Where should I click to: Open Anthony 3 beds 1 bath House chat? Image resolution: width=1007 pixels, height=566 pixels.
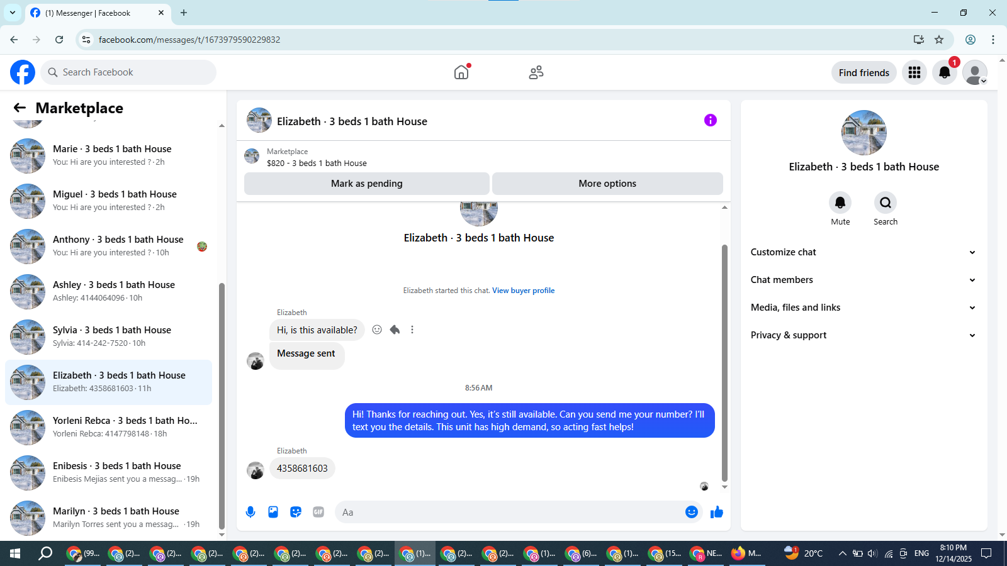pyautogui.click(x=109, y=246)
